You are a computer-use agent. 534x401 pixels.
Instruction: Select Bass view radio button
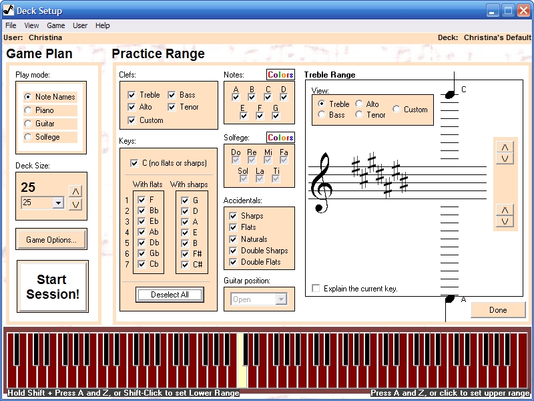[322, 114]
